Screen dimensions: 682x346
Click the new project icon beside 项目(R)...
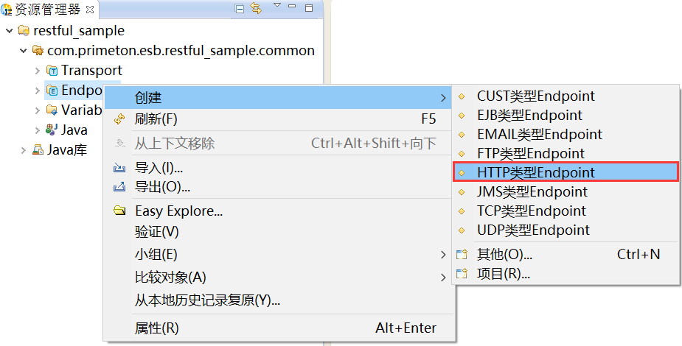click(462, 274)
